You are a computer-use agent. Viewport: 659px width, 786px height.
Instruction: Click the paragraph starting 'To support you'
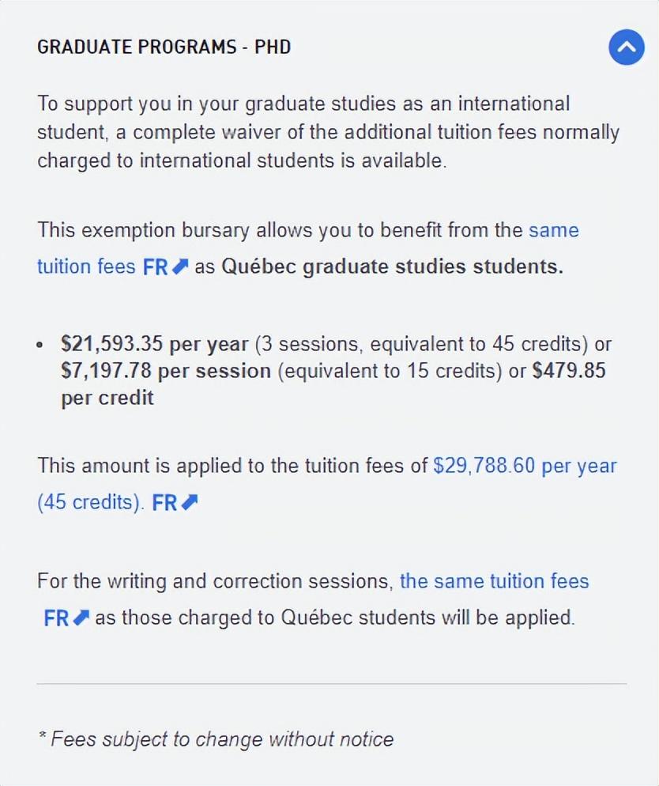click(x=328, y=132)
